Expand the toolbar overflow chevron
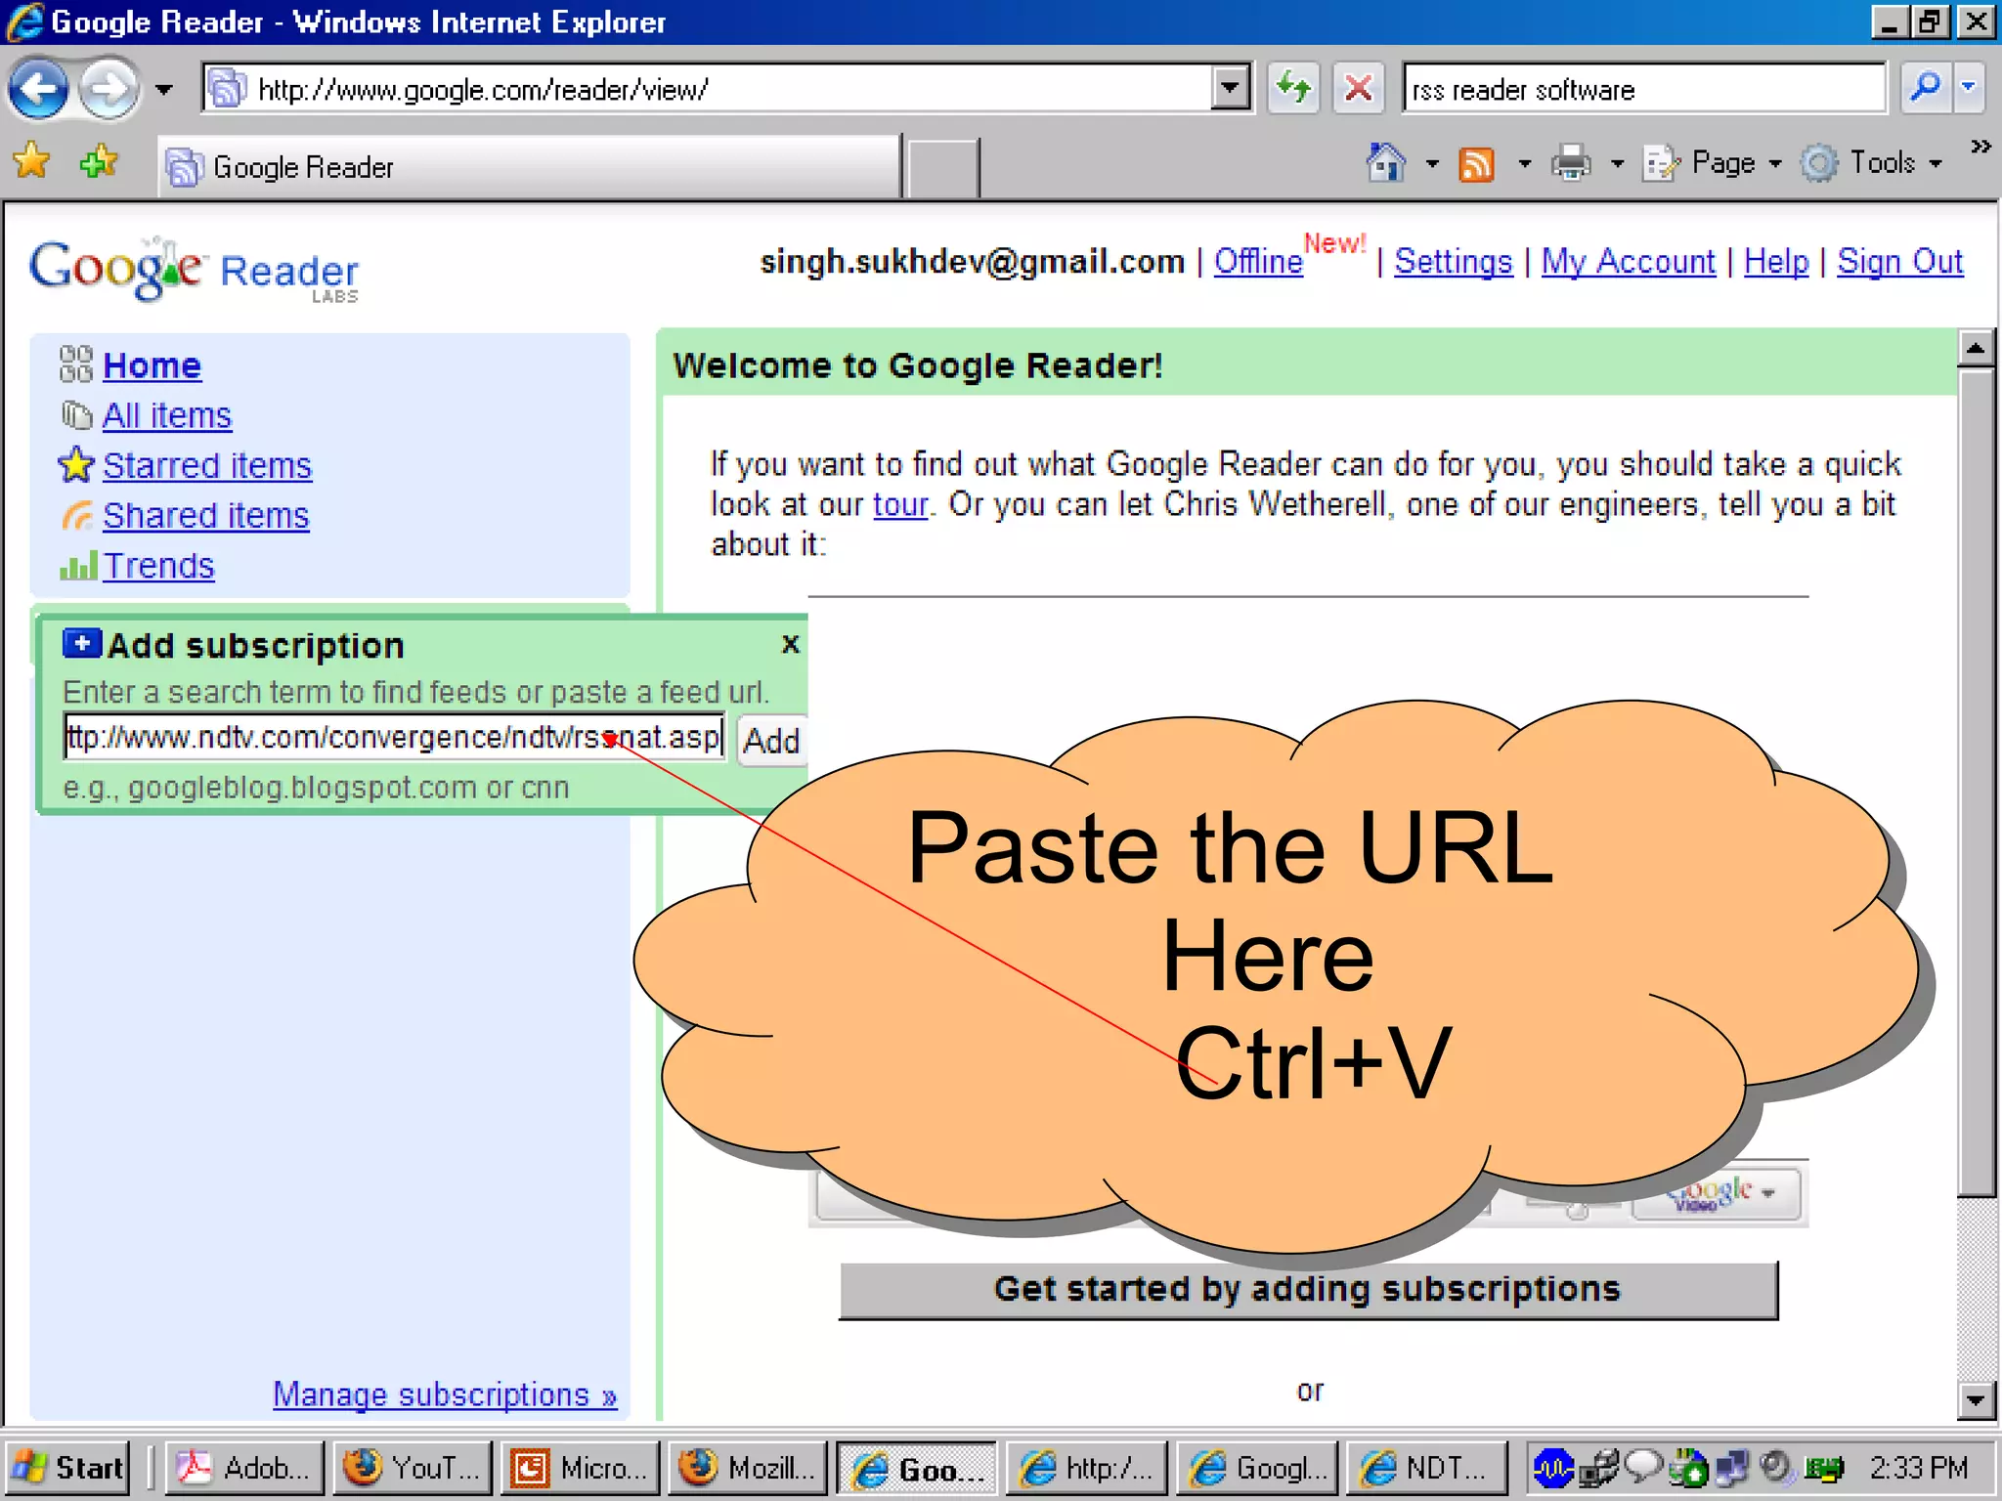2002x1501 pixels. coord(1980,147)
